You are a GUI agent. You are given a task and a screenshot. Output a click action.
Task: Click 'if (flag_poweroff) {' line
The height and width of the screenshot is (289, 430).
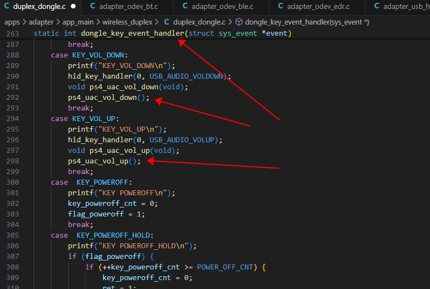click(x=111, y=257)
